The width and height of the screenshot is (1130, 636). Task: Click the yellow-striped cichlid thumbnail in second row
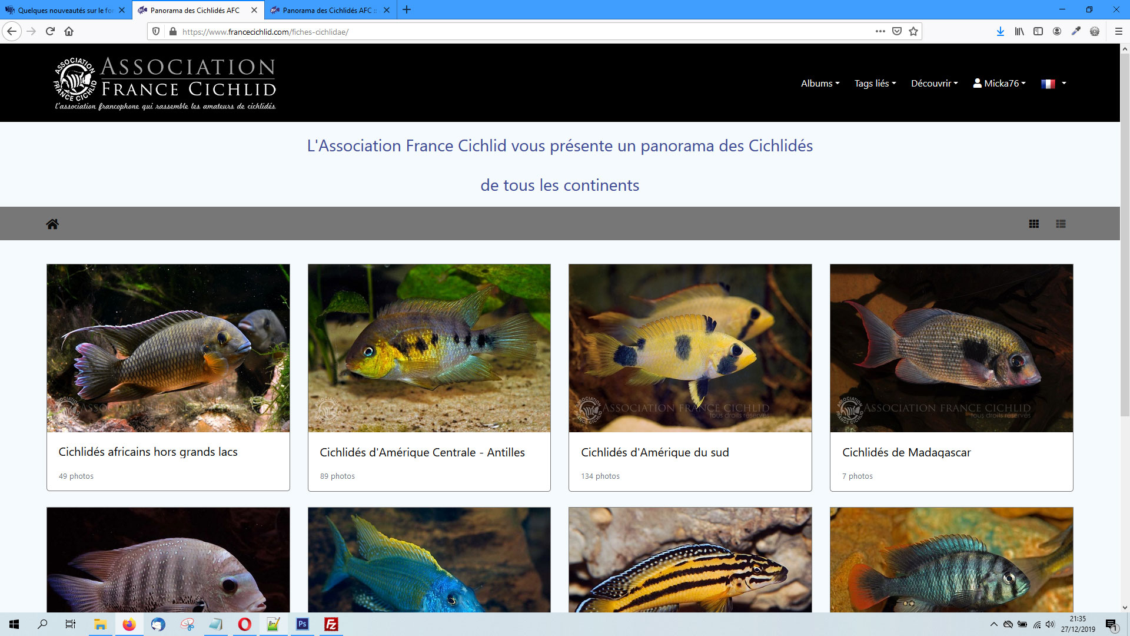690,560
